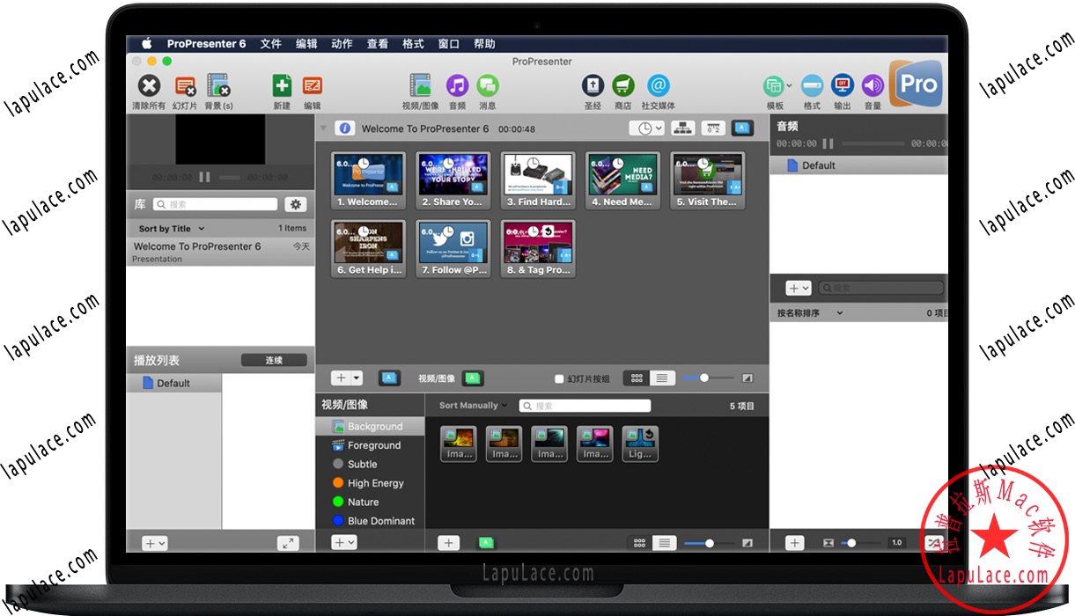Open the 格式 (Format) menu
Image resolution: width=1075 pixels, height=616 pixels.
413,44
